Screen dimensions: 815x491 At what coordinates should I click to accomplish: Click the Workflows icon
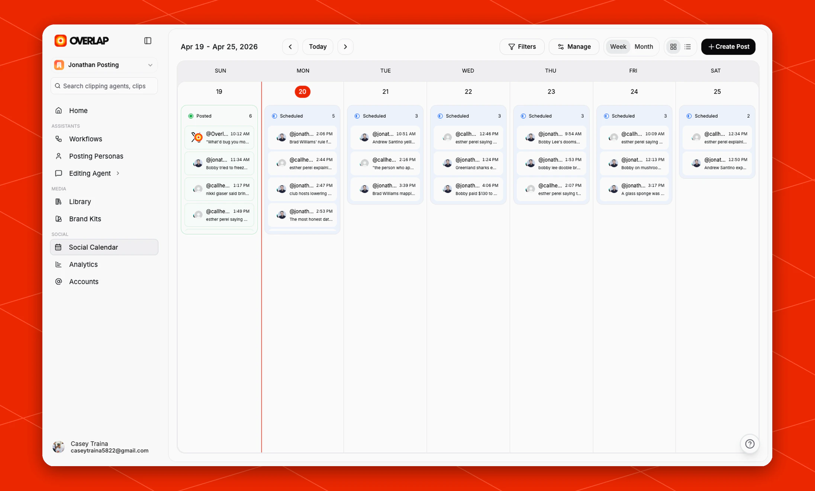(58, 139)
